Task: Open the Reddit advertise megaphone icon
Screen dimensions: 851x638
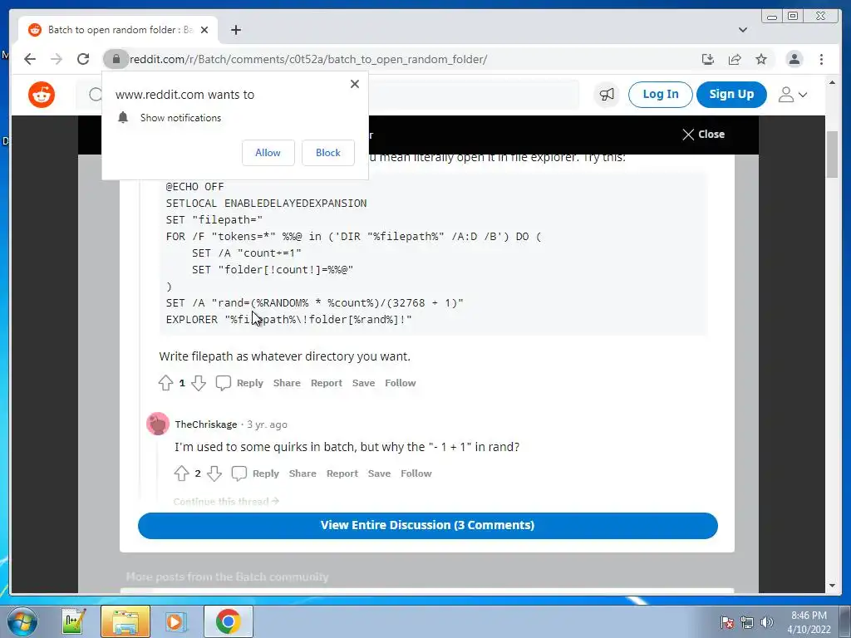Action: pos(606,95)
